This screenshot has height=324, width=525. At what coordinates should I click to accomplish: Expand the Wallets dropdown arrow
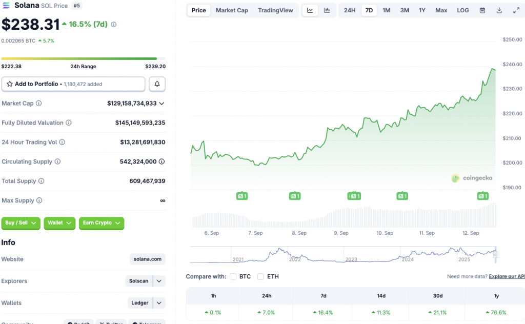click(x=159, y=303)
